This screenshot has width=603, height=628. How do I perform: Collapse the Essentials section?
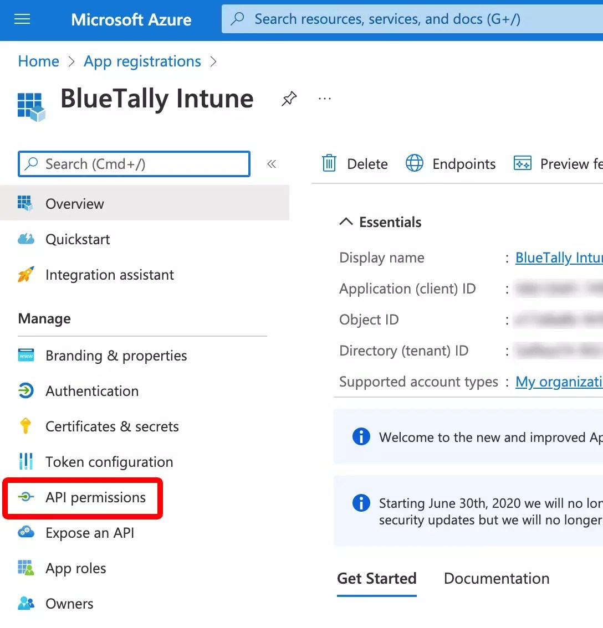point(346,222)
